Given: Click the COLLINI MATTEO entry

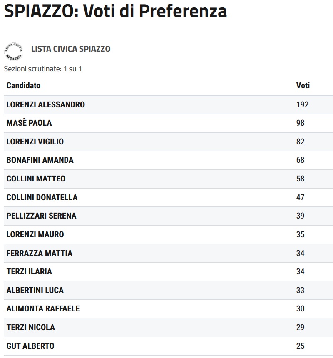Looking at the screenshot, I should pyautogui.click(x=36, y=179).
